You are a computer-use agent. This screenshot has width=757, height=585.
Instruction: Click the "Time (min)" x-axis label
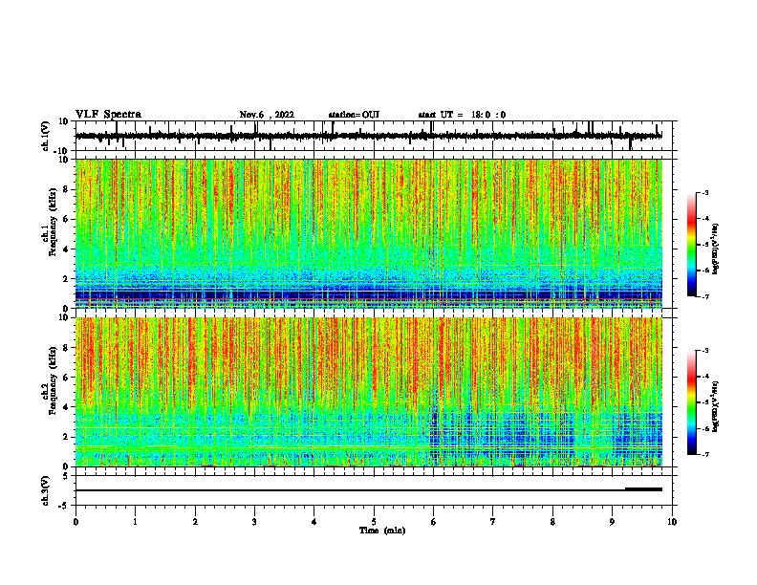[382, 531]
